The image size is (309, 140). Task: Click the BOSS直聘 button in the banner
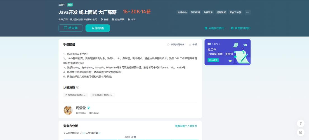[x=213, y=60]
